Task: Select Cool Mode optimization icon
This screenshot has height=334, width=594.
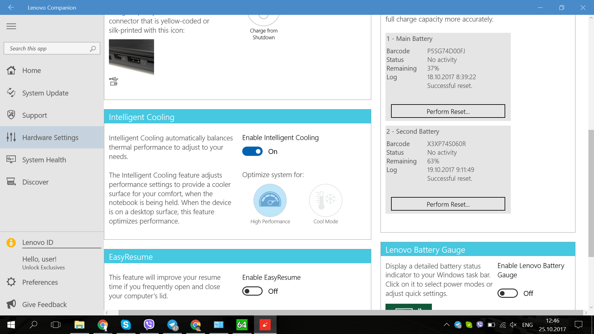Action: coord(325,200)
